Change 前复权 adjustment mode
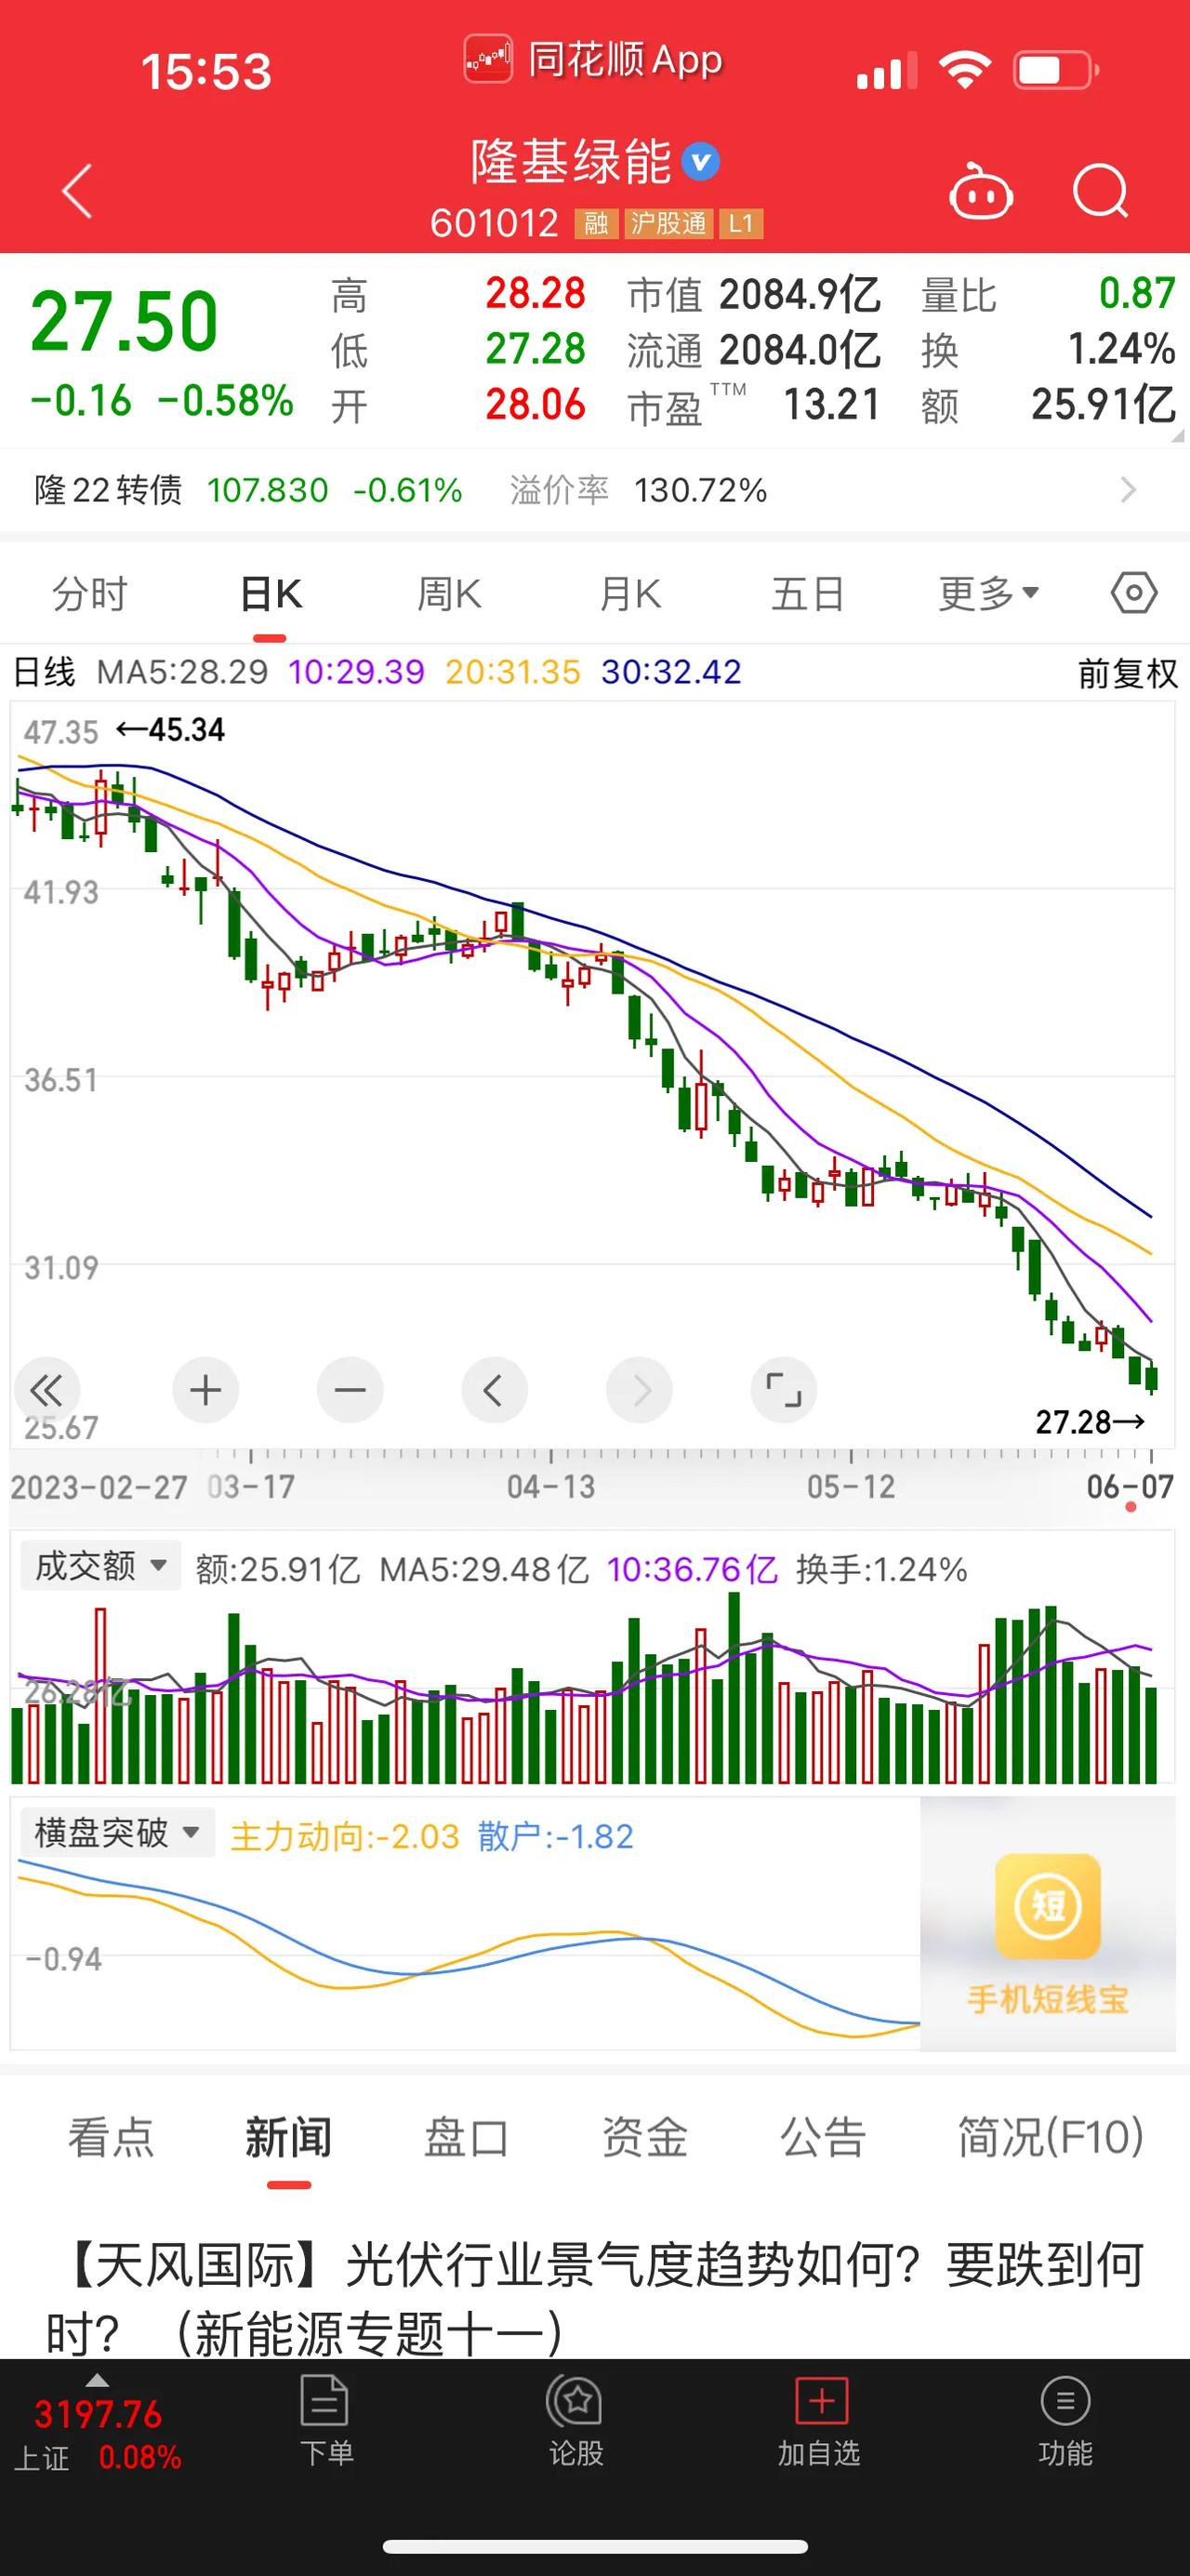The image size is (1190, 2576). click(1128, 673)
